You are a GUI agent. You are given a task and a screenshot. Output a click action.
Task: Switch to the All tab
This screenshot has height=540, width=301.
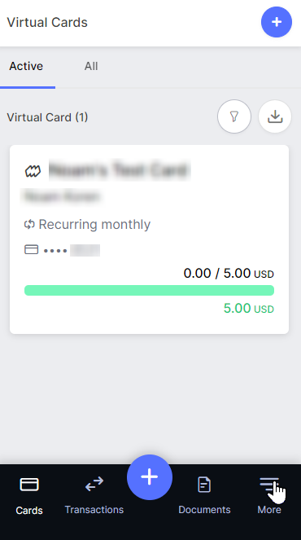(x=91, y=66)
